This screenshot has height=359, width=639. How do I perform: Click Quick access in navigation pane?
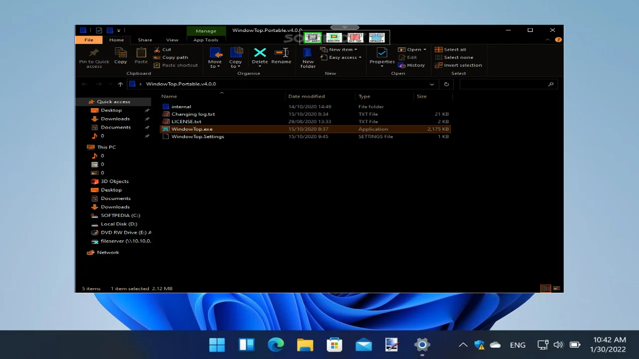click(x=113, y=102)
